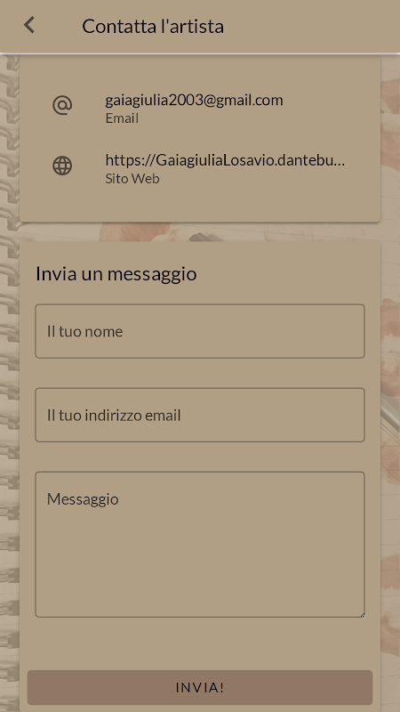
Task: Open the GaiagiuliaLosavio website URL
Action: pos(225,160)
